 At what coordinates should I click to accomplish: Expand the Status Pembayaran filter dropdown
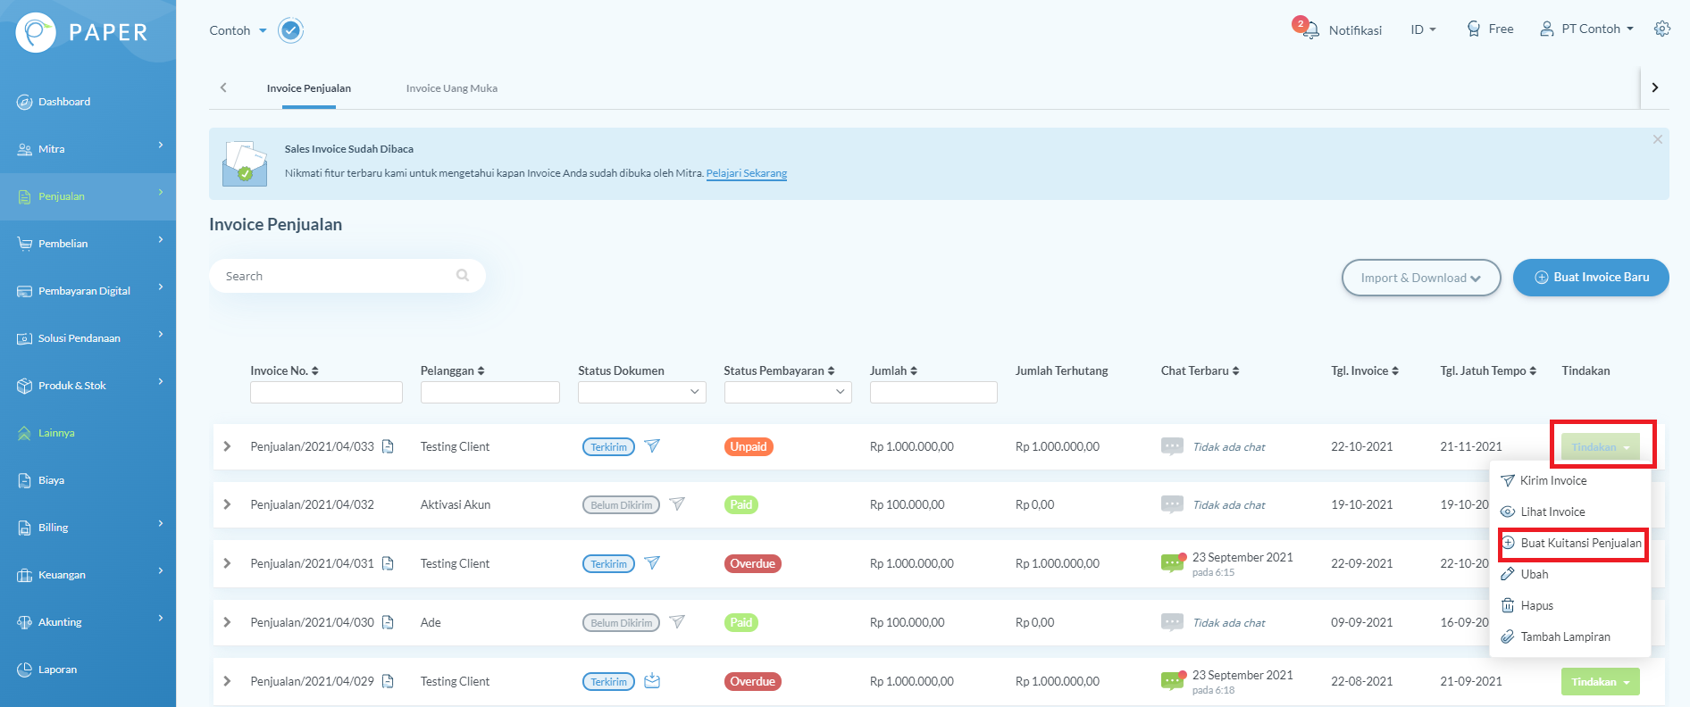pos(787,392)
